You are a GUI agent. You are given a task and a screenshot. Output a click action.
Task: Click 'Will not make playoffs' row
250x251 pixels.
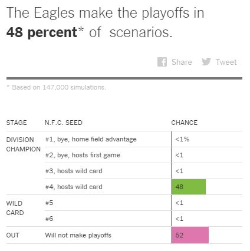pos(124,235)
